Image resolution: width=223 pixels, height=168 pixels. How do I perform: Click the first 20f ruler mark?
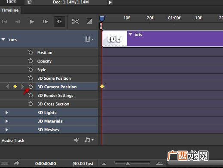point(150,18)
